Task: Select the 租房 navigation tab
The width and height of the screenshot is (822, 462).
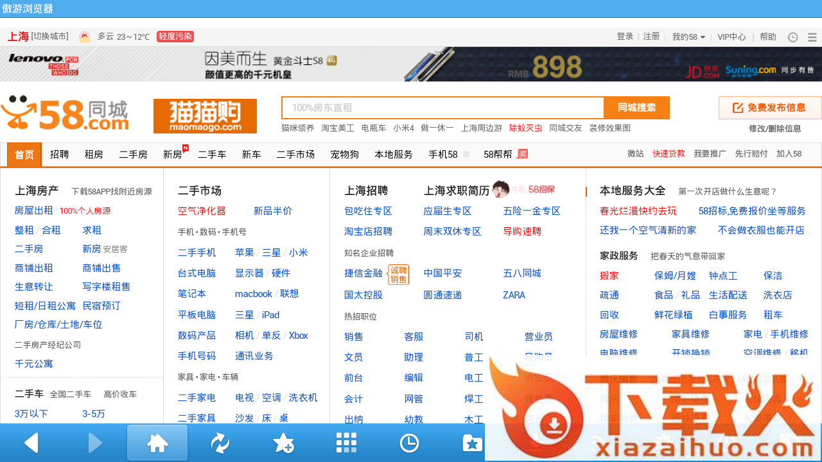Action: coord(94,155)
